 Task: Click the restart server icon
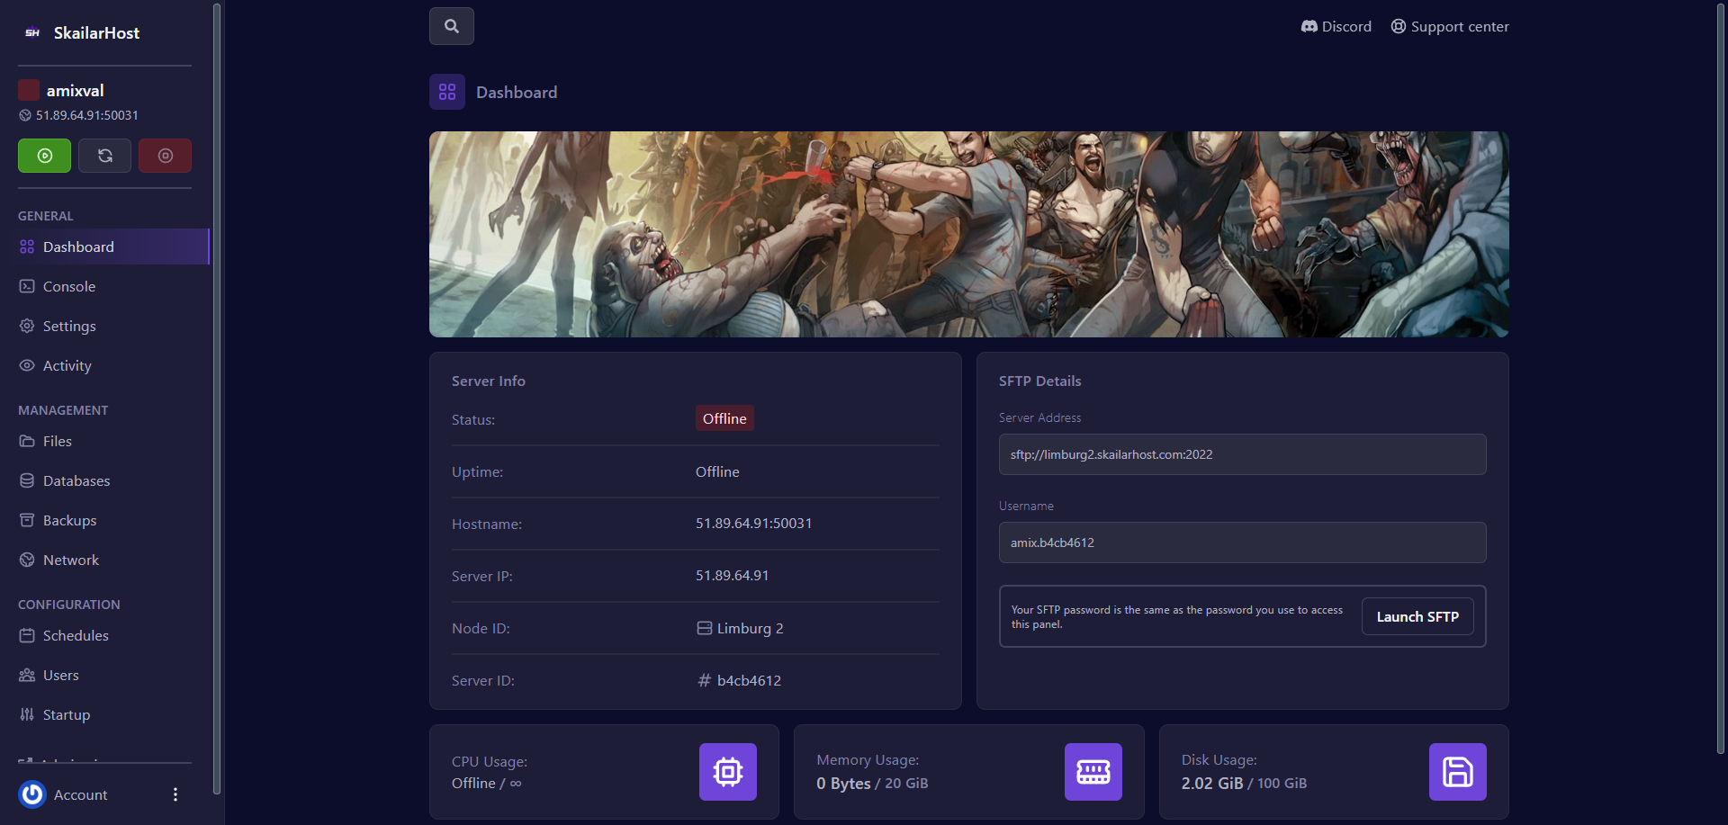click(104, 155)
